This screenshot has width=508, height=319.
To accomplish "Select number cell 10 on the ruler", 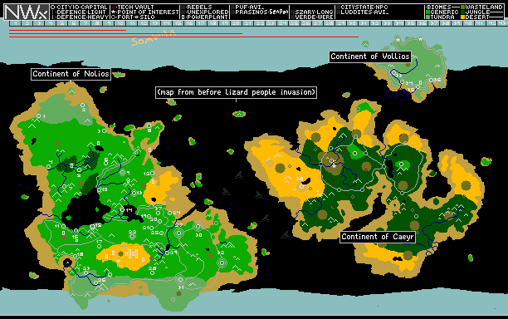I will click(120, 23).
